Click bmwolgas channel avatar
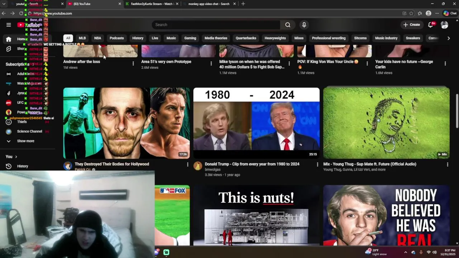 pyautogui.click(x=198, y=166)
